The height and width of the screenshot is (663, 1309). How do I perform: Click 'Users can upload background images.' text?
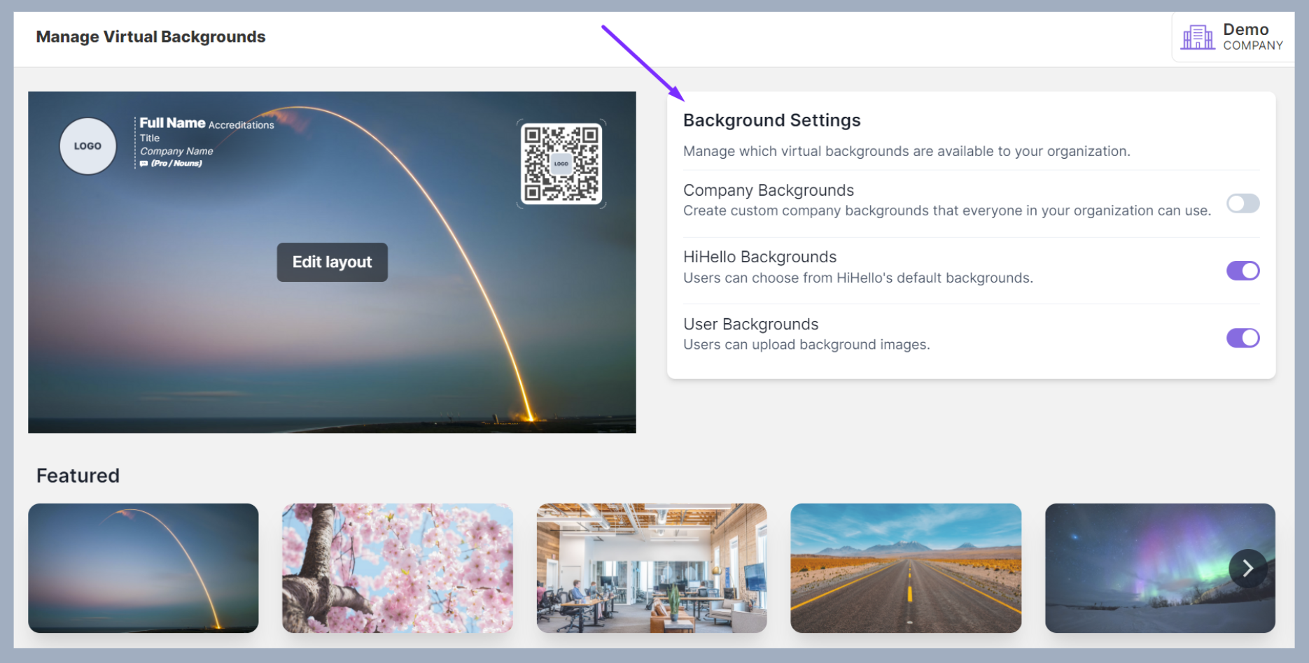click(806, 345)
